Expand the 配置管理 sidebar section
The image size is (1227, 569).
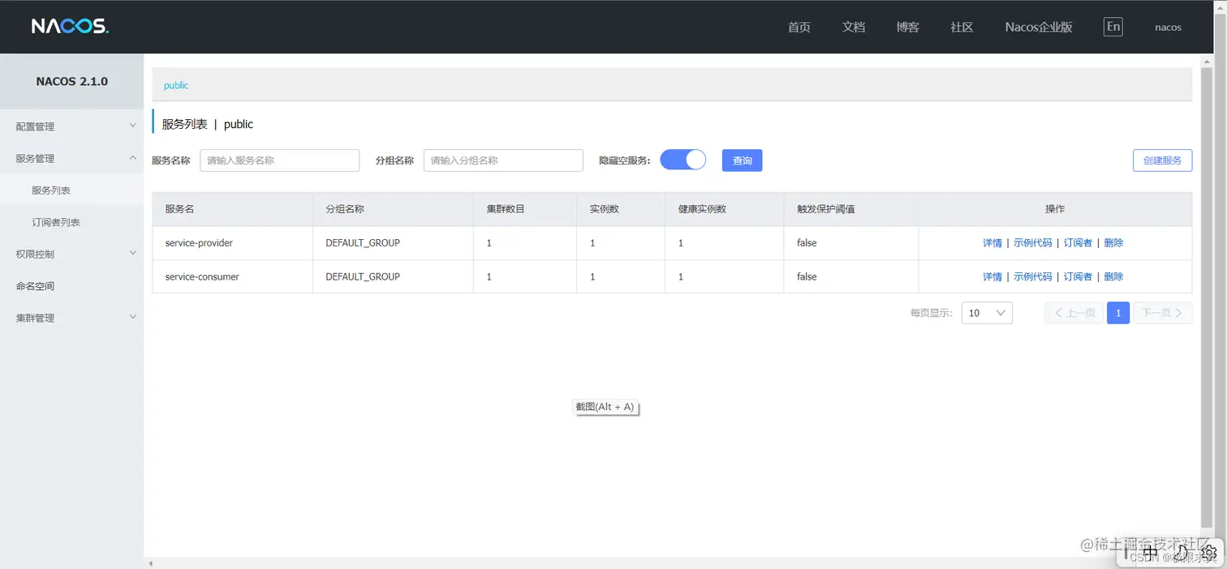tap(71, 126)
